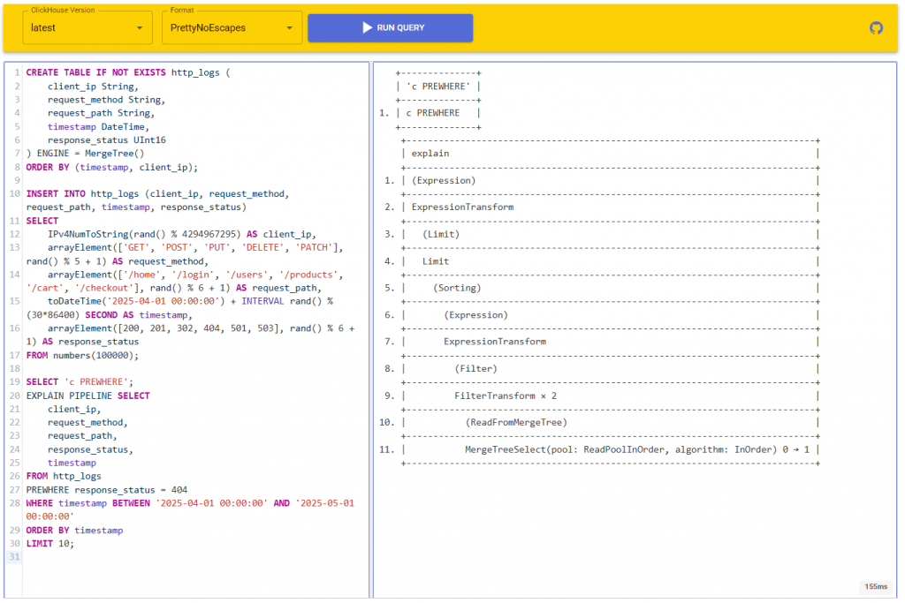Click the 'latest' version selection text
This screenshot has width=905, height=603.
[x=44, y=27]
